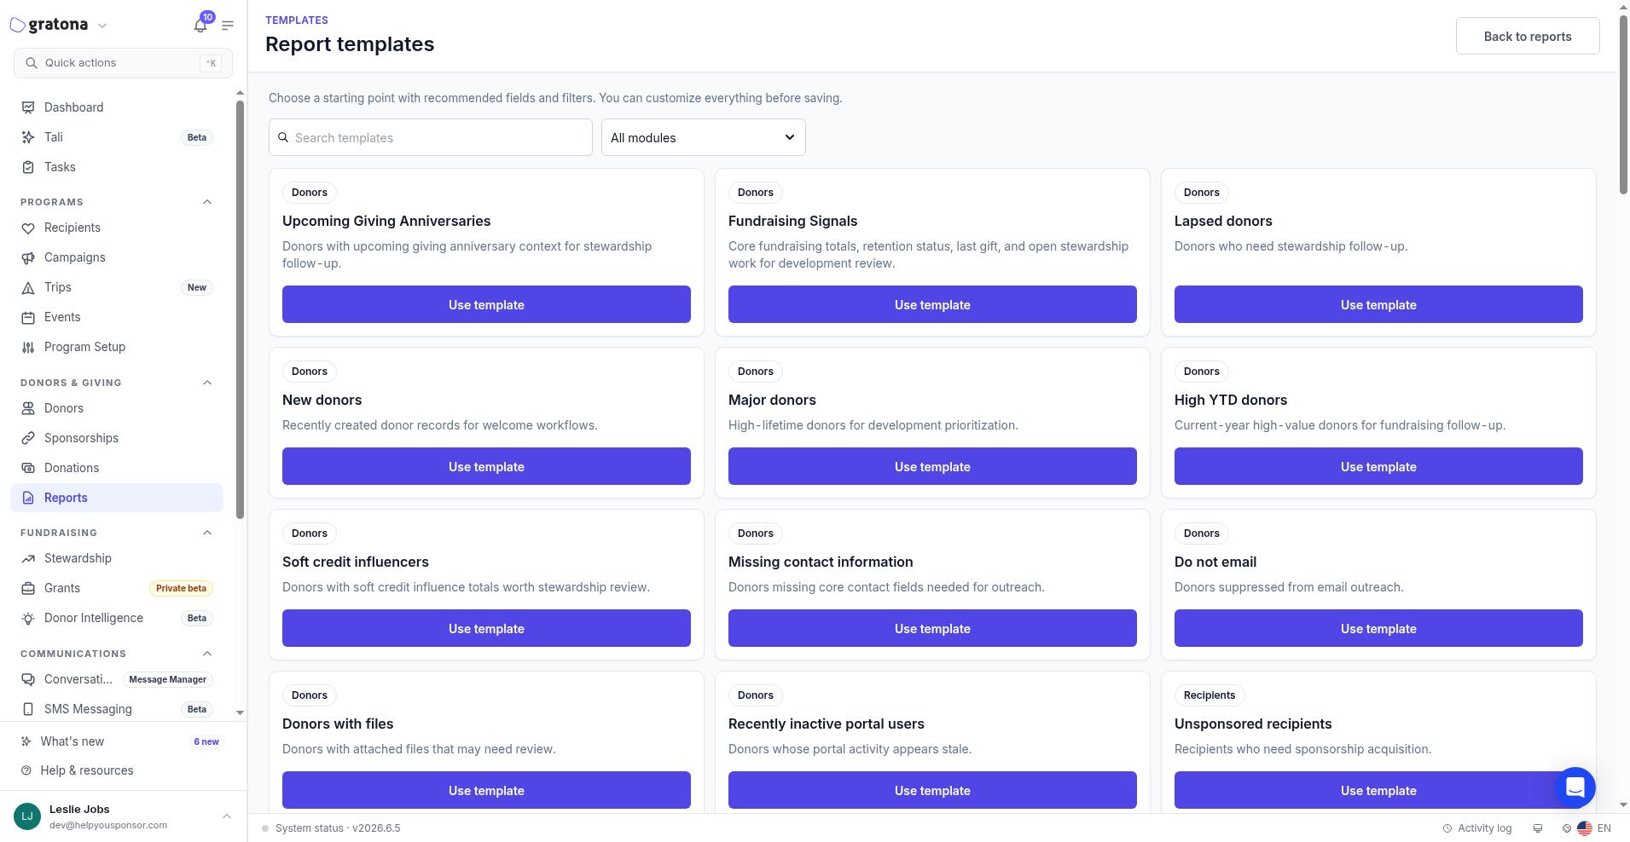Click the Campaigns megaphone icon
Image resolution: width=1630 pixels, height=842 pixels.
[28, 257]
